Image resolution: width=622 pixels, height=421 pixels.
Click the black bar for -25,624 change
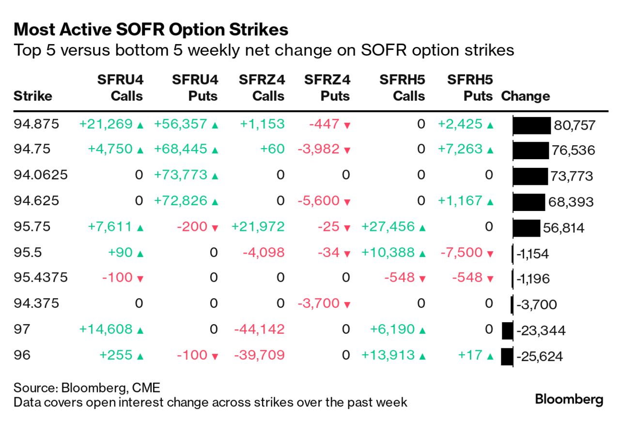click(507, 357)
